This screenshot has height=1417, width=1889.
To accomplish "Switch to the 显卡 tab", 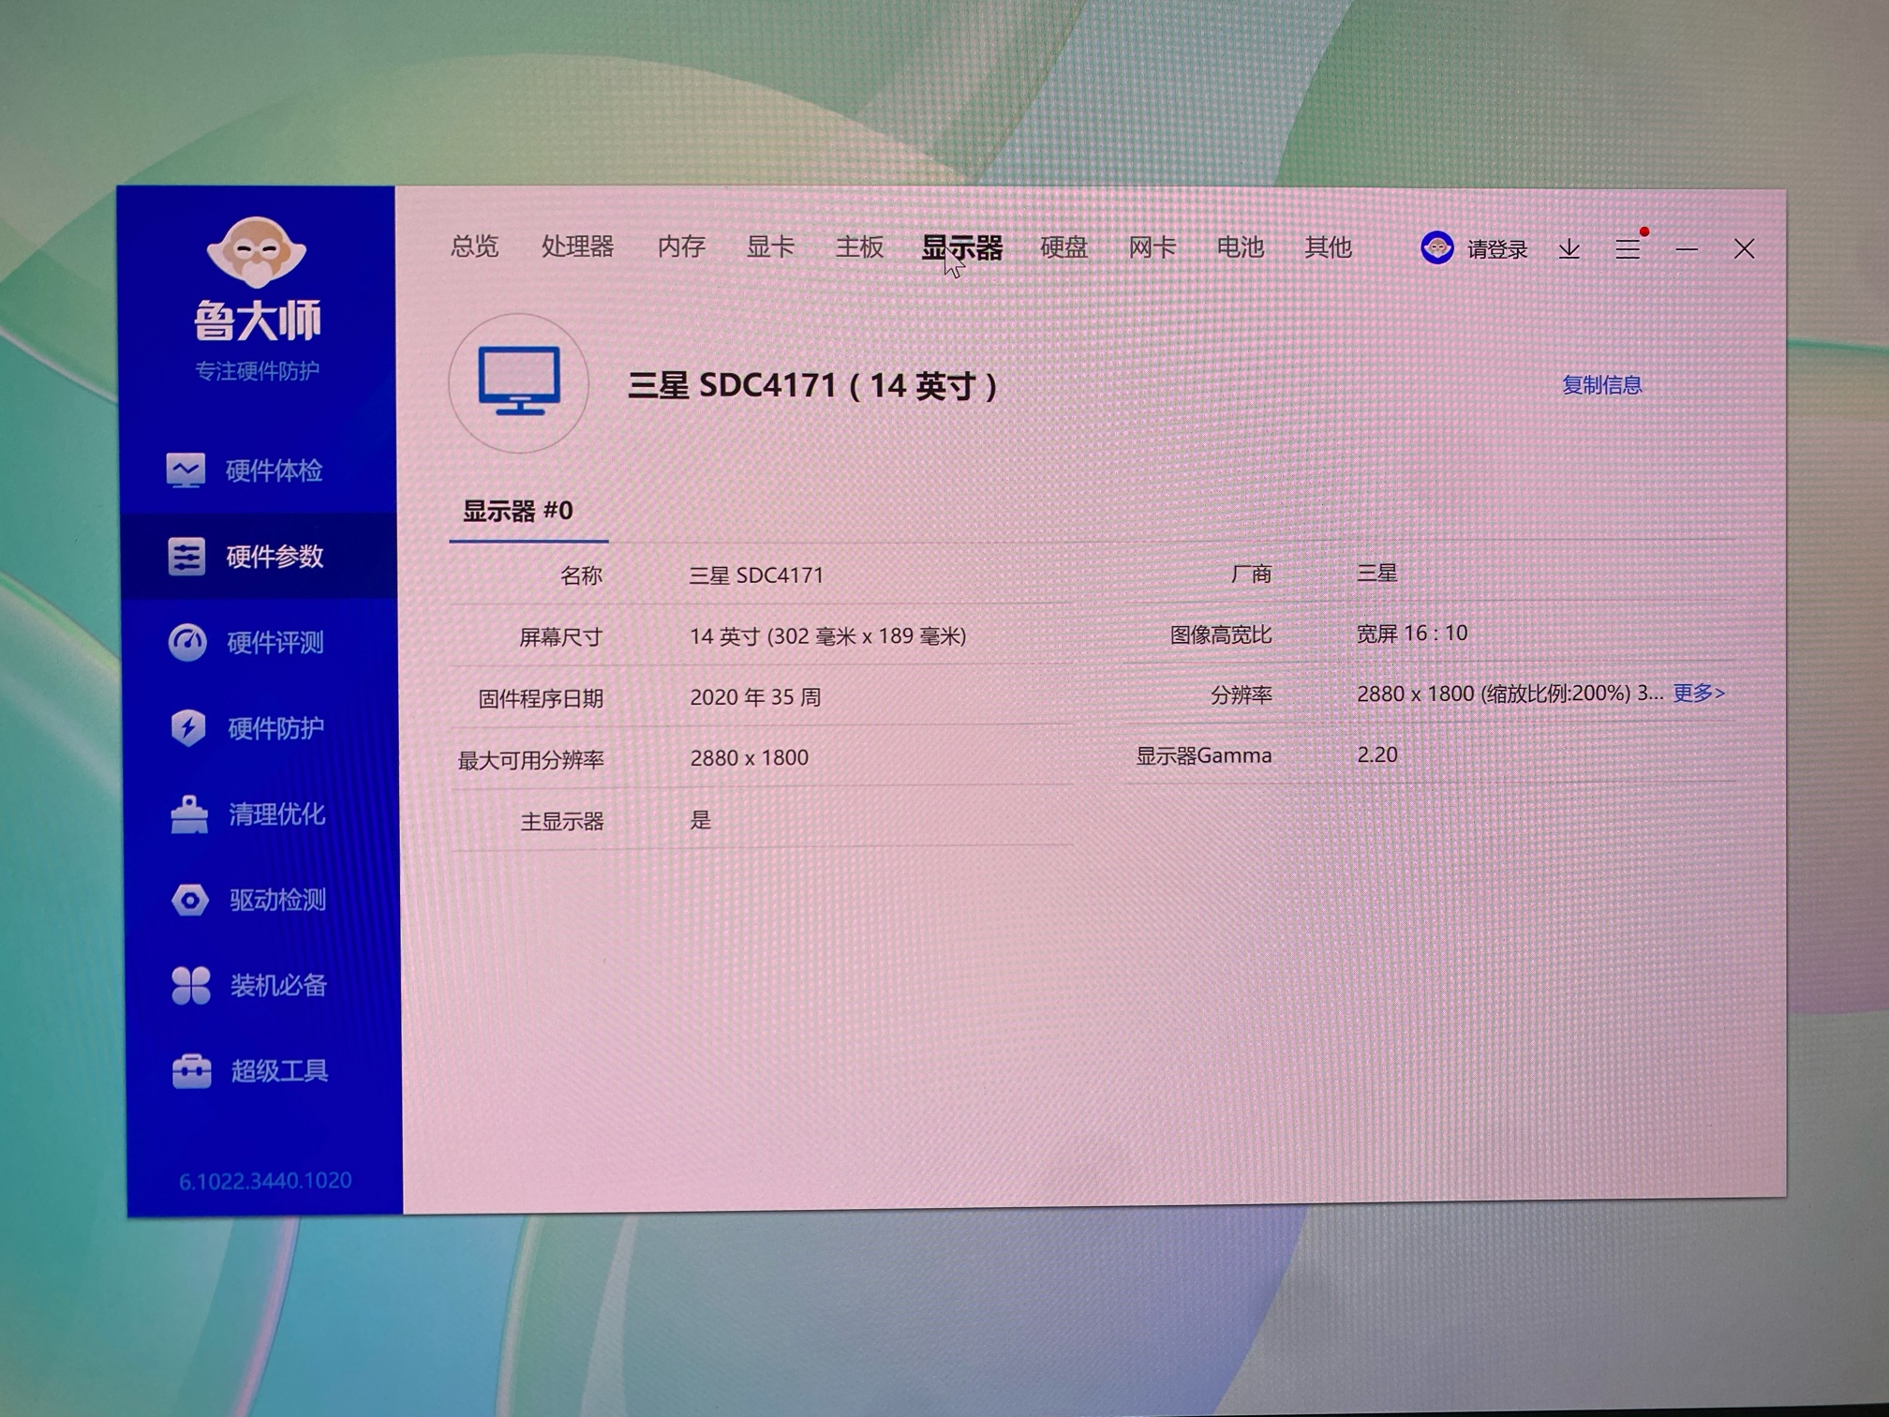I will tap(770, 246).
